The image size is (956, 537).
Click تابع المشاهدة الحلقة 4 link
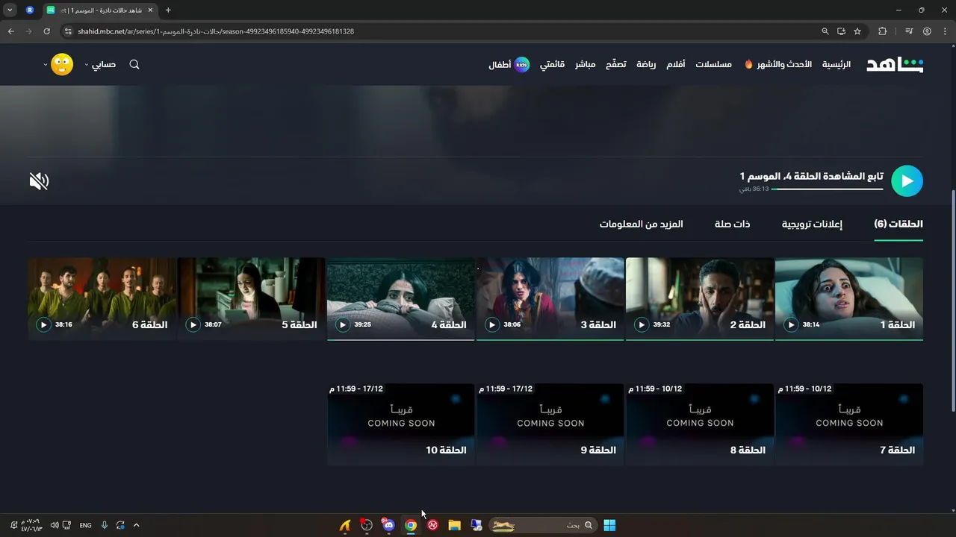pyautogui.click(x=811, y=176)
